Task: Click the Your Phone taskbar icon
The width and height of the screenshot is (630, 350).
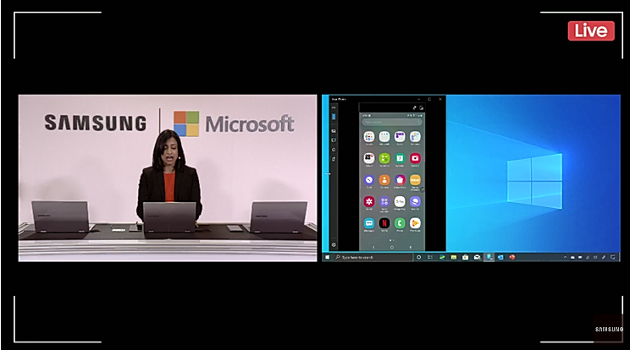Action: 489,257
